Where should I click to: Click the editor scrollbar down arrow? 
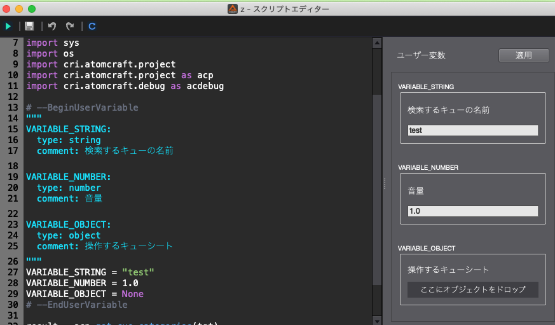point(377,321)
